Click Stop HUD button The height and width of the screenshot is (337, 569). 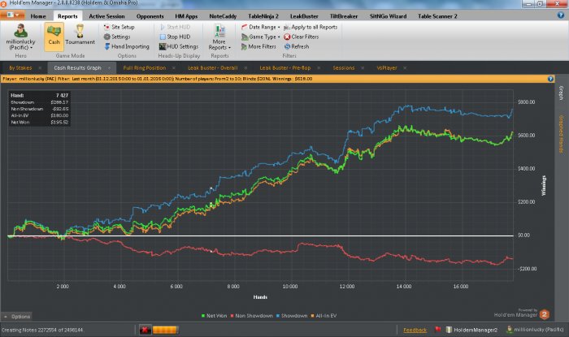(x=177, y=37)
